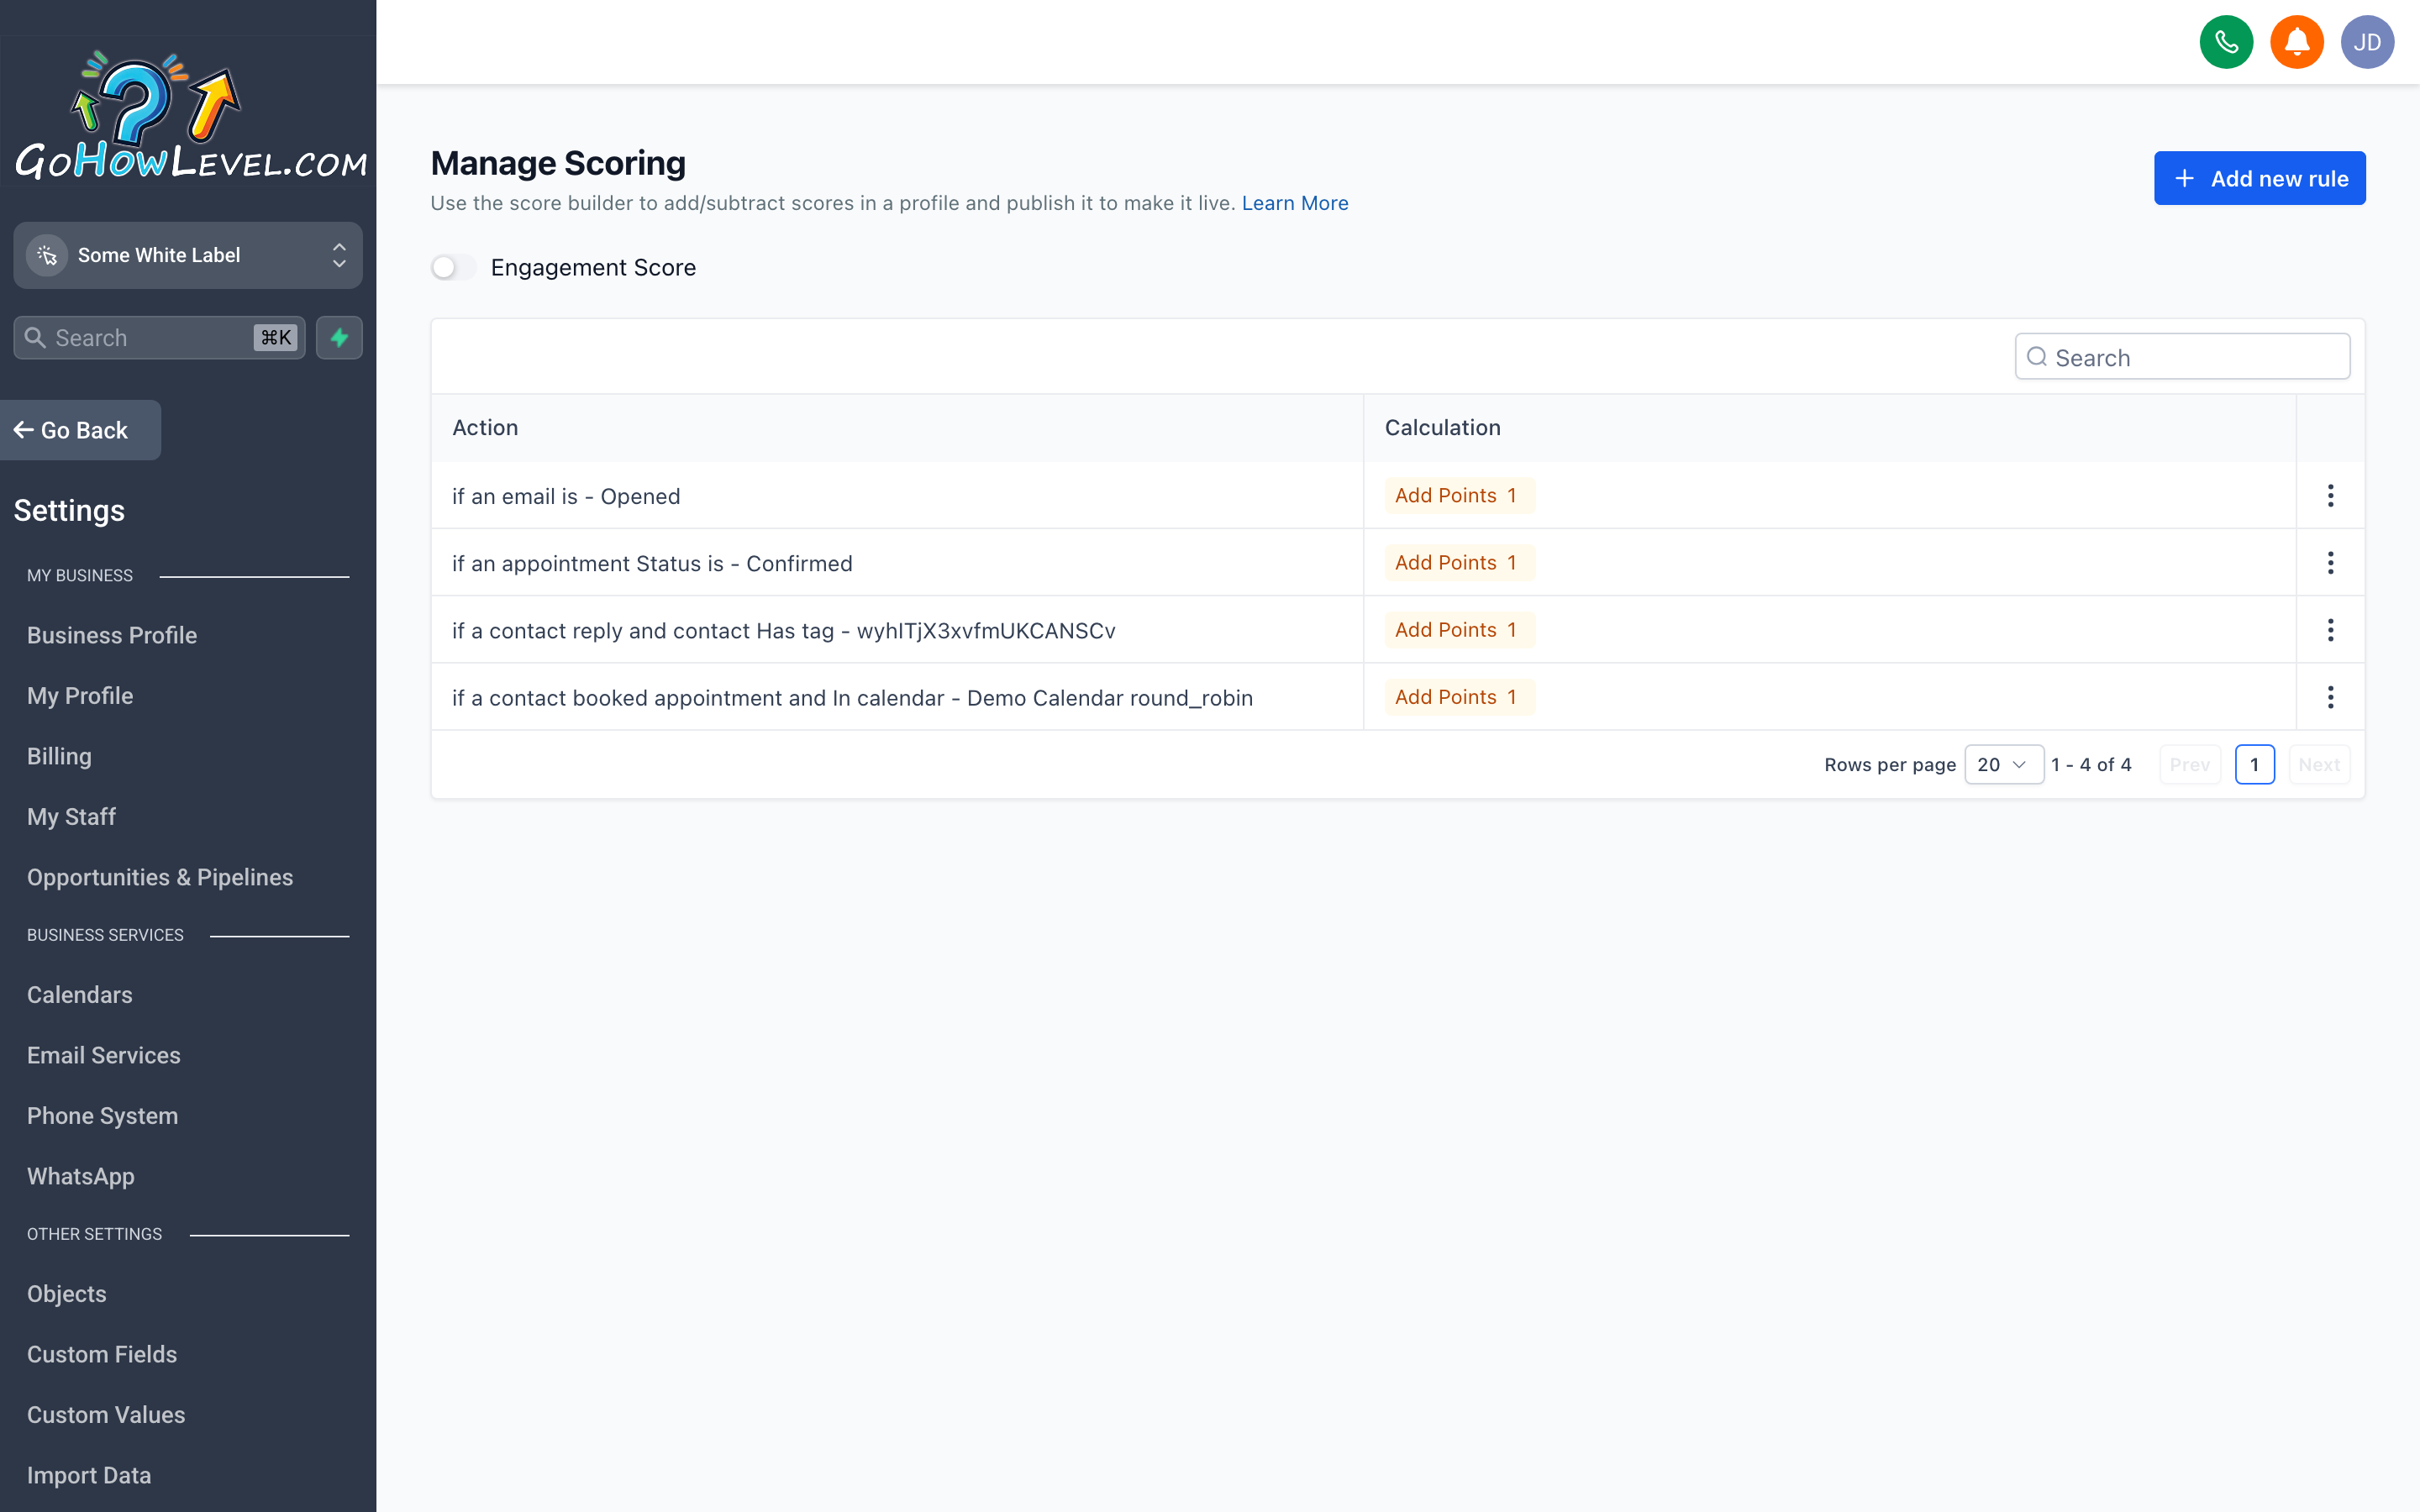Toggle the Engagement Score switch

click(x=453, y=267)
